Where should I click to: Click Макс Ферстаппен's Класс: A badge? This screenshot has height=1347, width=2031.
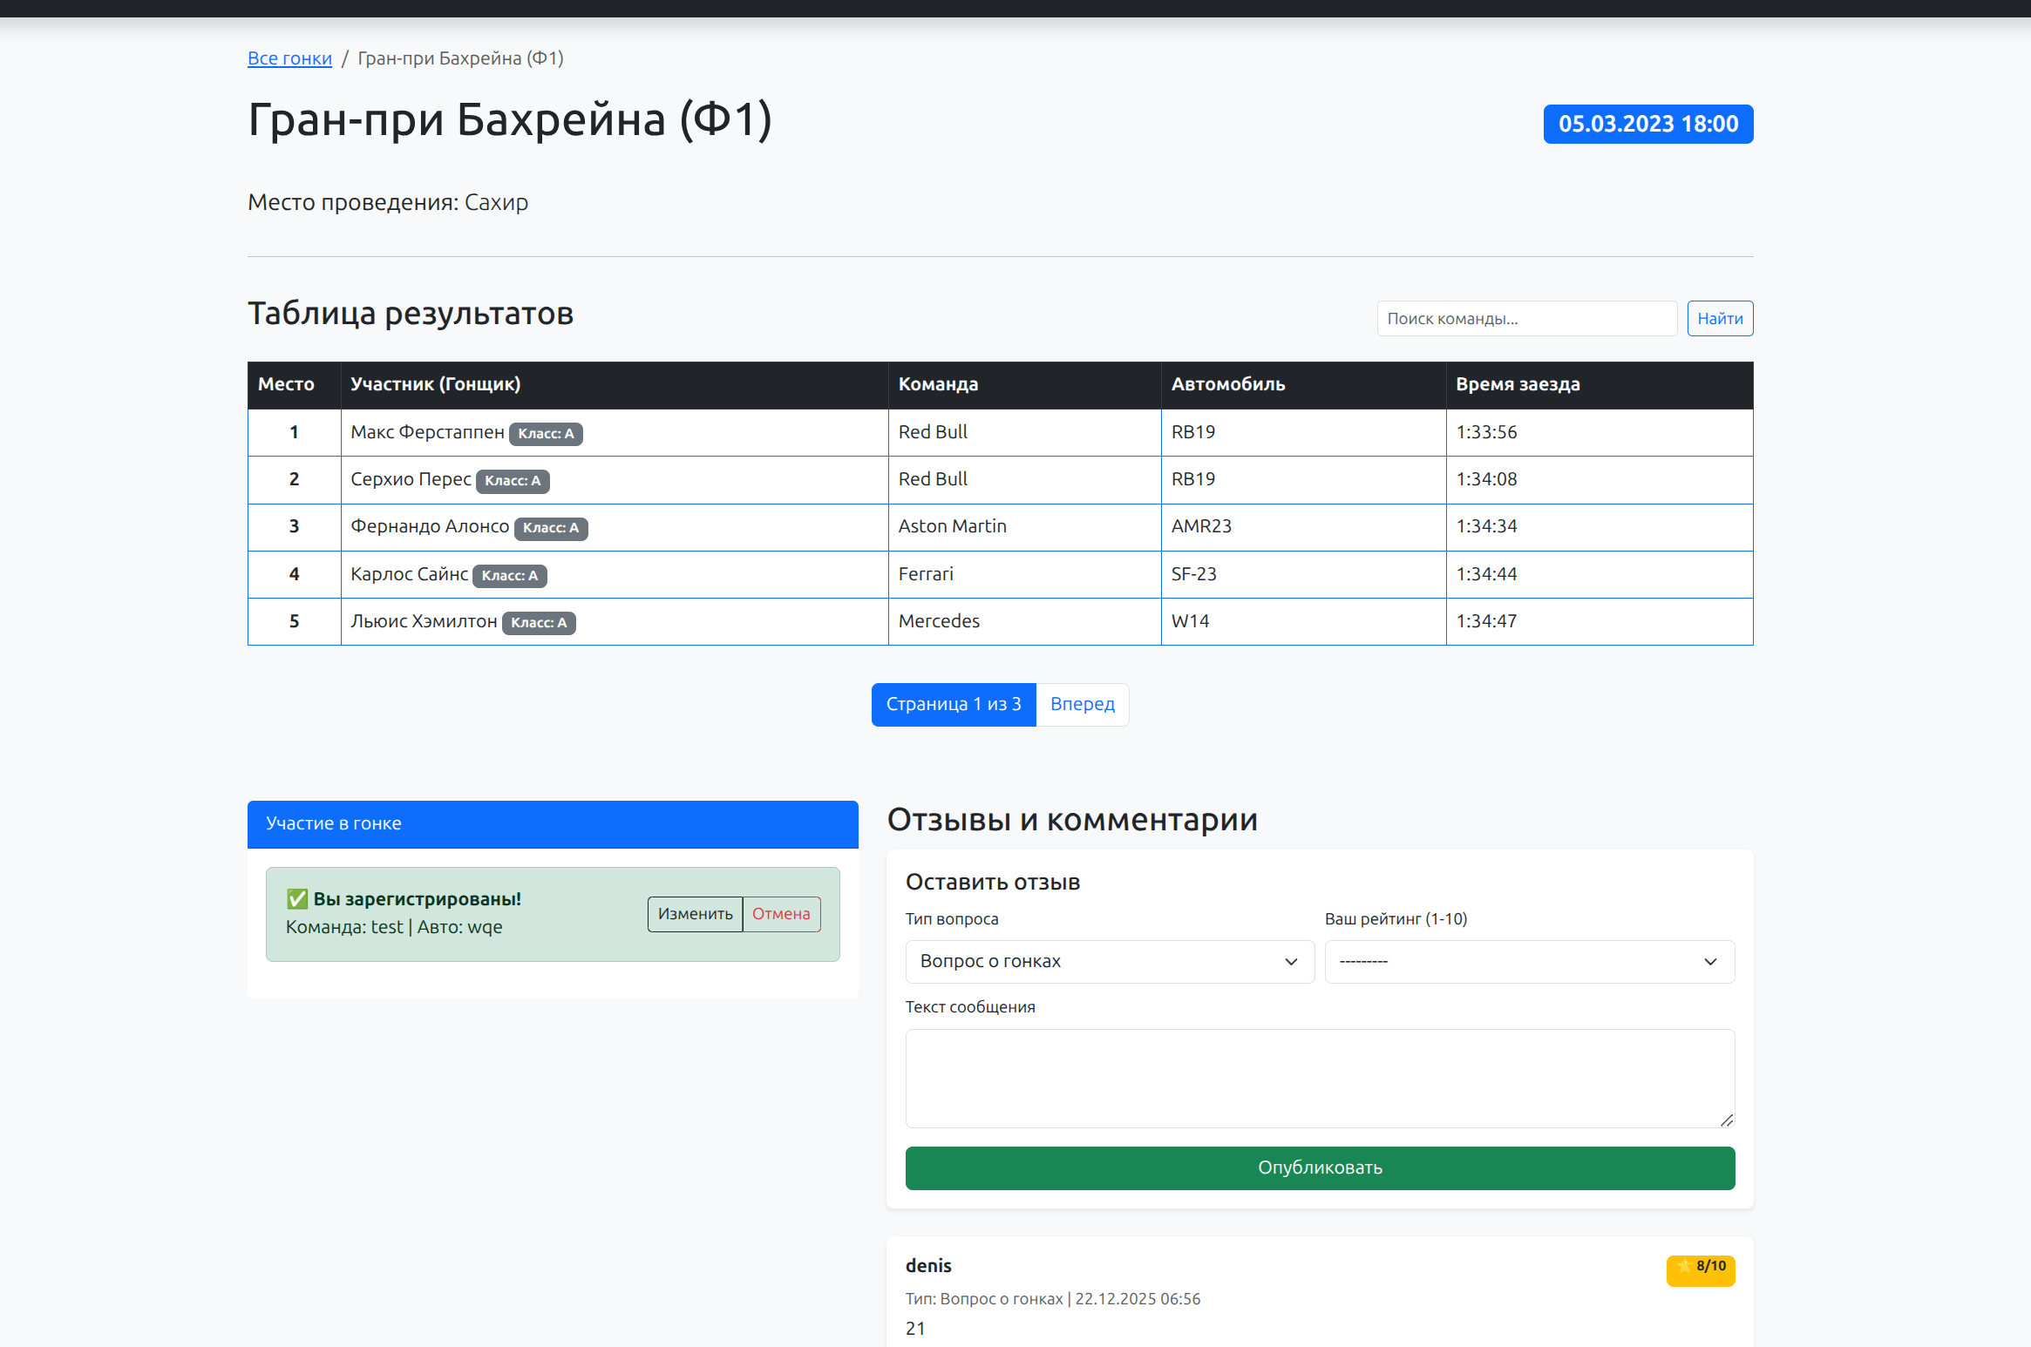(546, 434)
